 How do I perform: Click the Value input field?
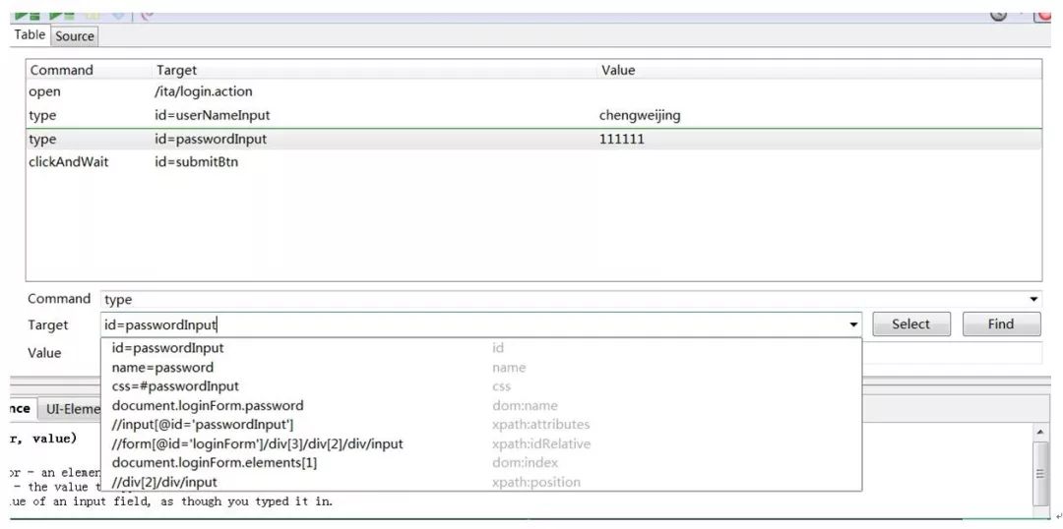click(952, 353)
